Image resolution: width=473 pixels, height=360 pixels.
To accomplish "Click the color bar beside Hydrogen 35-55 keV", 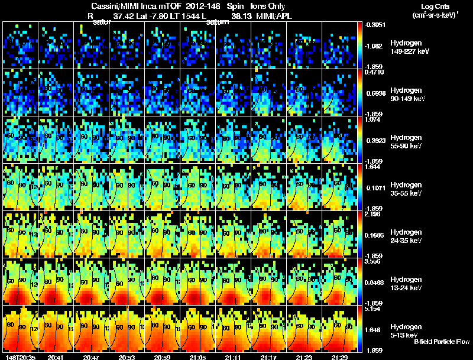I will tap(359, 187).
